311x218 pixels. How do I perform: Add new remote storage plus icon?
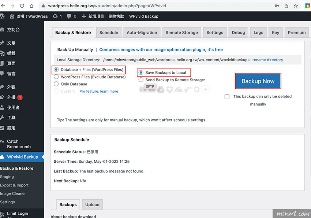(x=205, y=89)
